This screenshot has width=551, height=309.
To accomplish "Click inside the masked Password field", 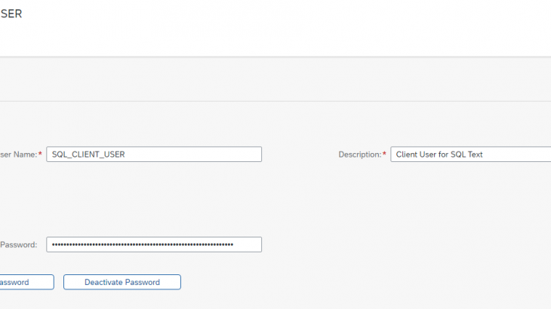I will click(154, 244).
